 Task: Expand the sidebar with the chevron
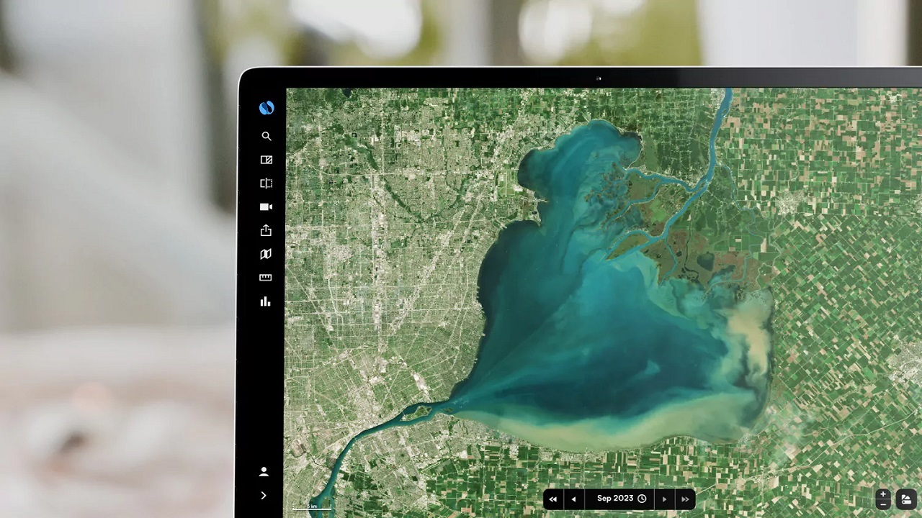click(x=264, y=496)
